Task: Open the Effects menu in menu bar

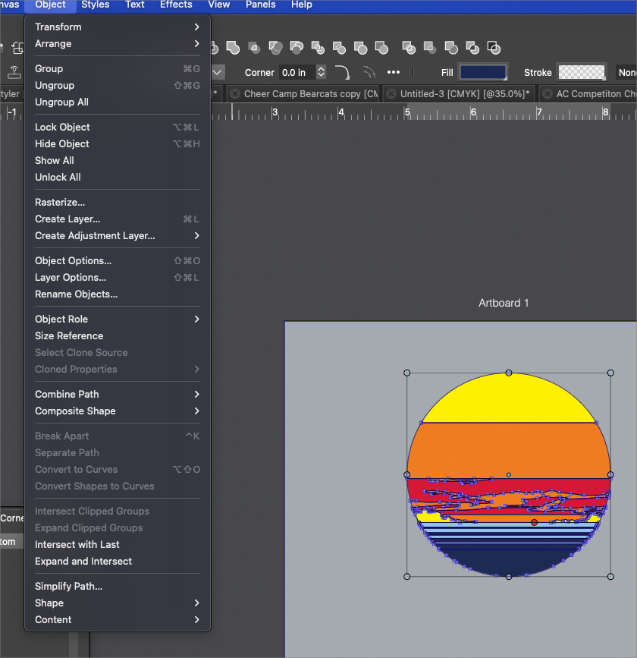Action: click(x=176, y=5)
